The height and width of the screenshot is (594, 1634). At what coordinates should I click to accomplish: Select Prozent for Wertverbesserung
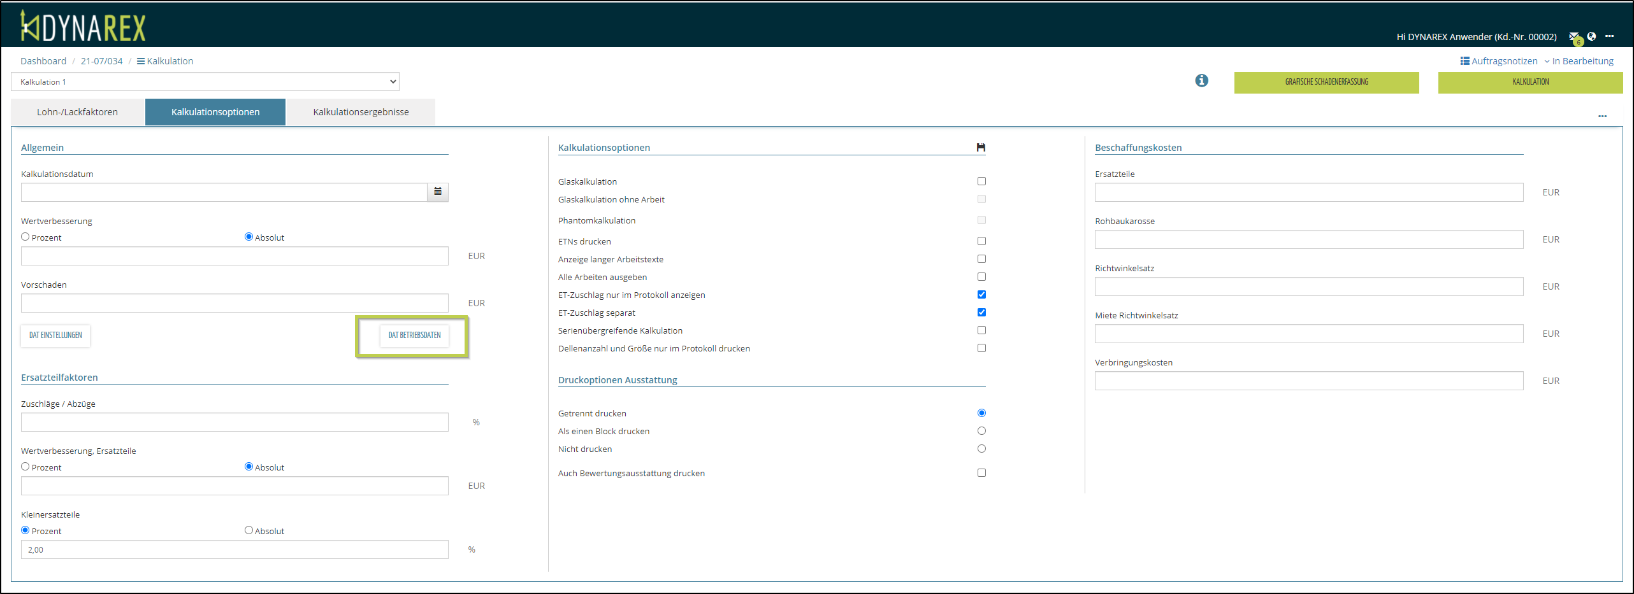[25, 237]
